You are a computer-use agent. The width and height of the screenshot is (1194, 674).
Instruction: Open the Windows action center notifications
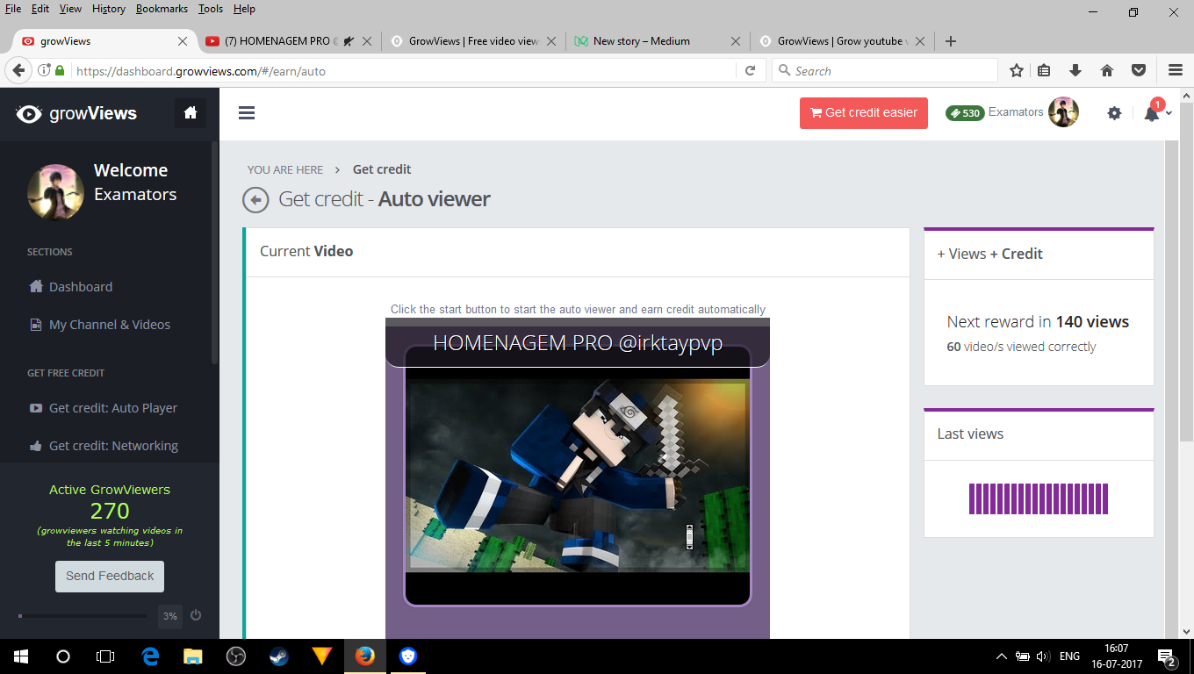1167,656
